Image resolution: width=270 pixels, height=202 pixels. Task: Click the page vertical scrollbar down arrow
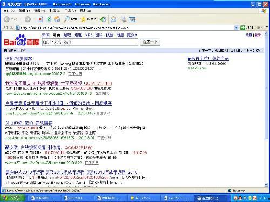266,184
